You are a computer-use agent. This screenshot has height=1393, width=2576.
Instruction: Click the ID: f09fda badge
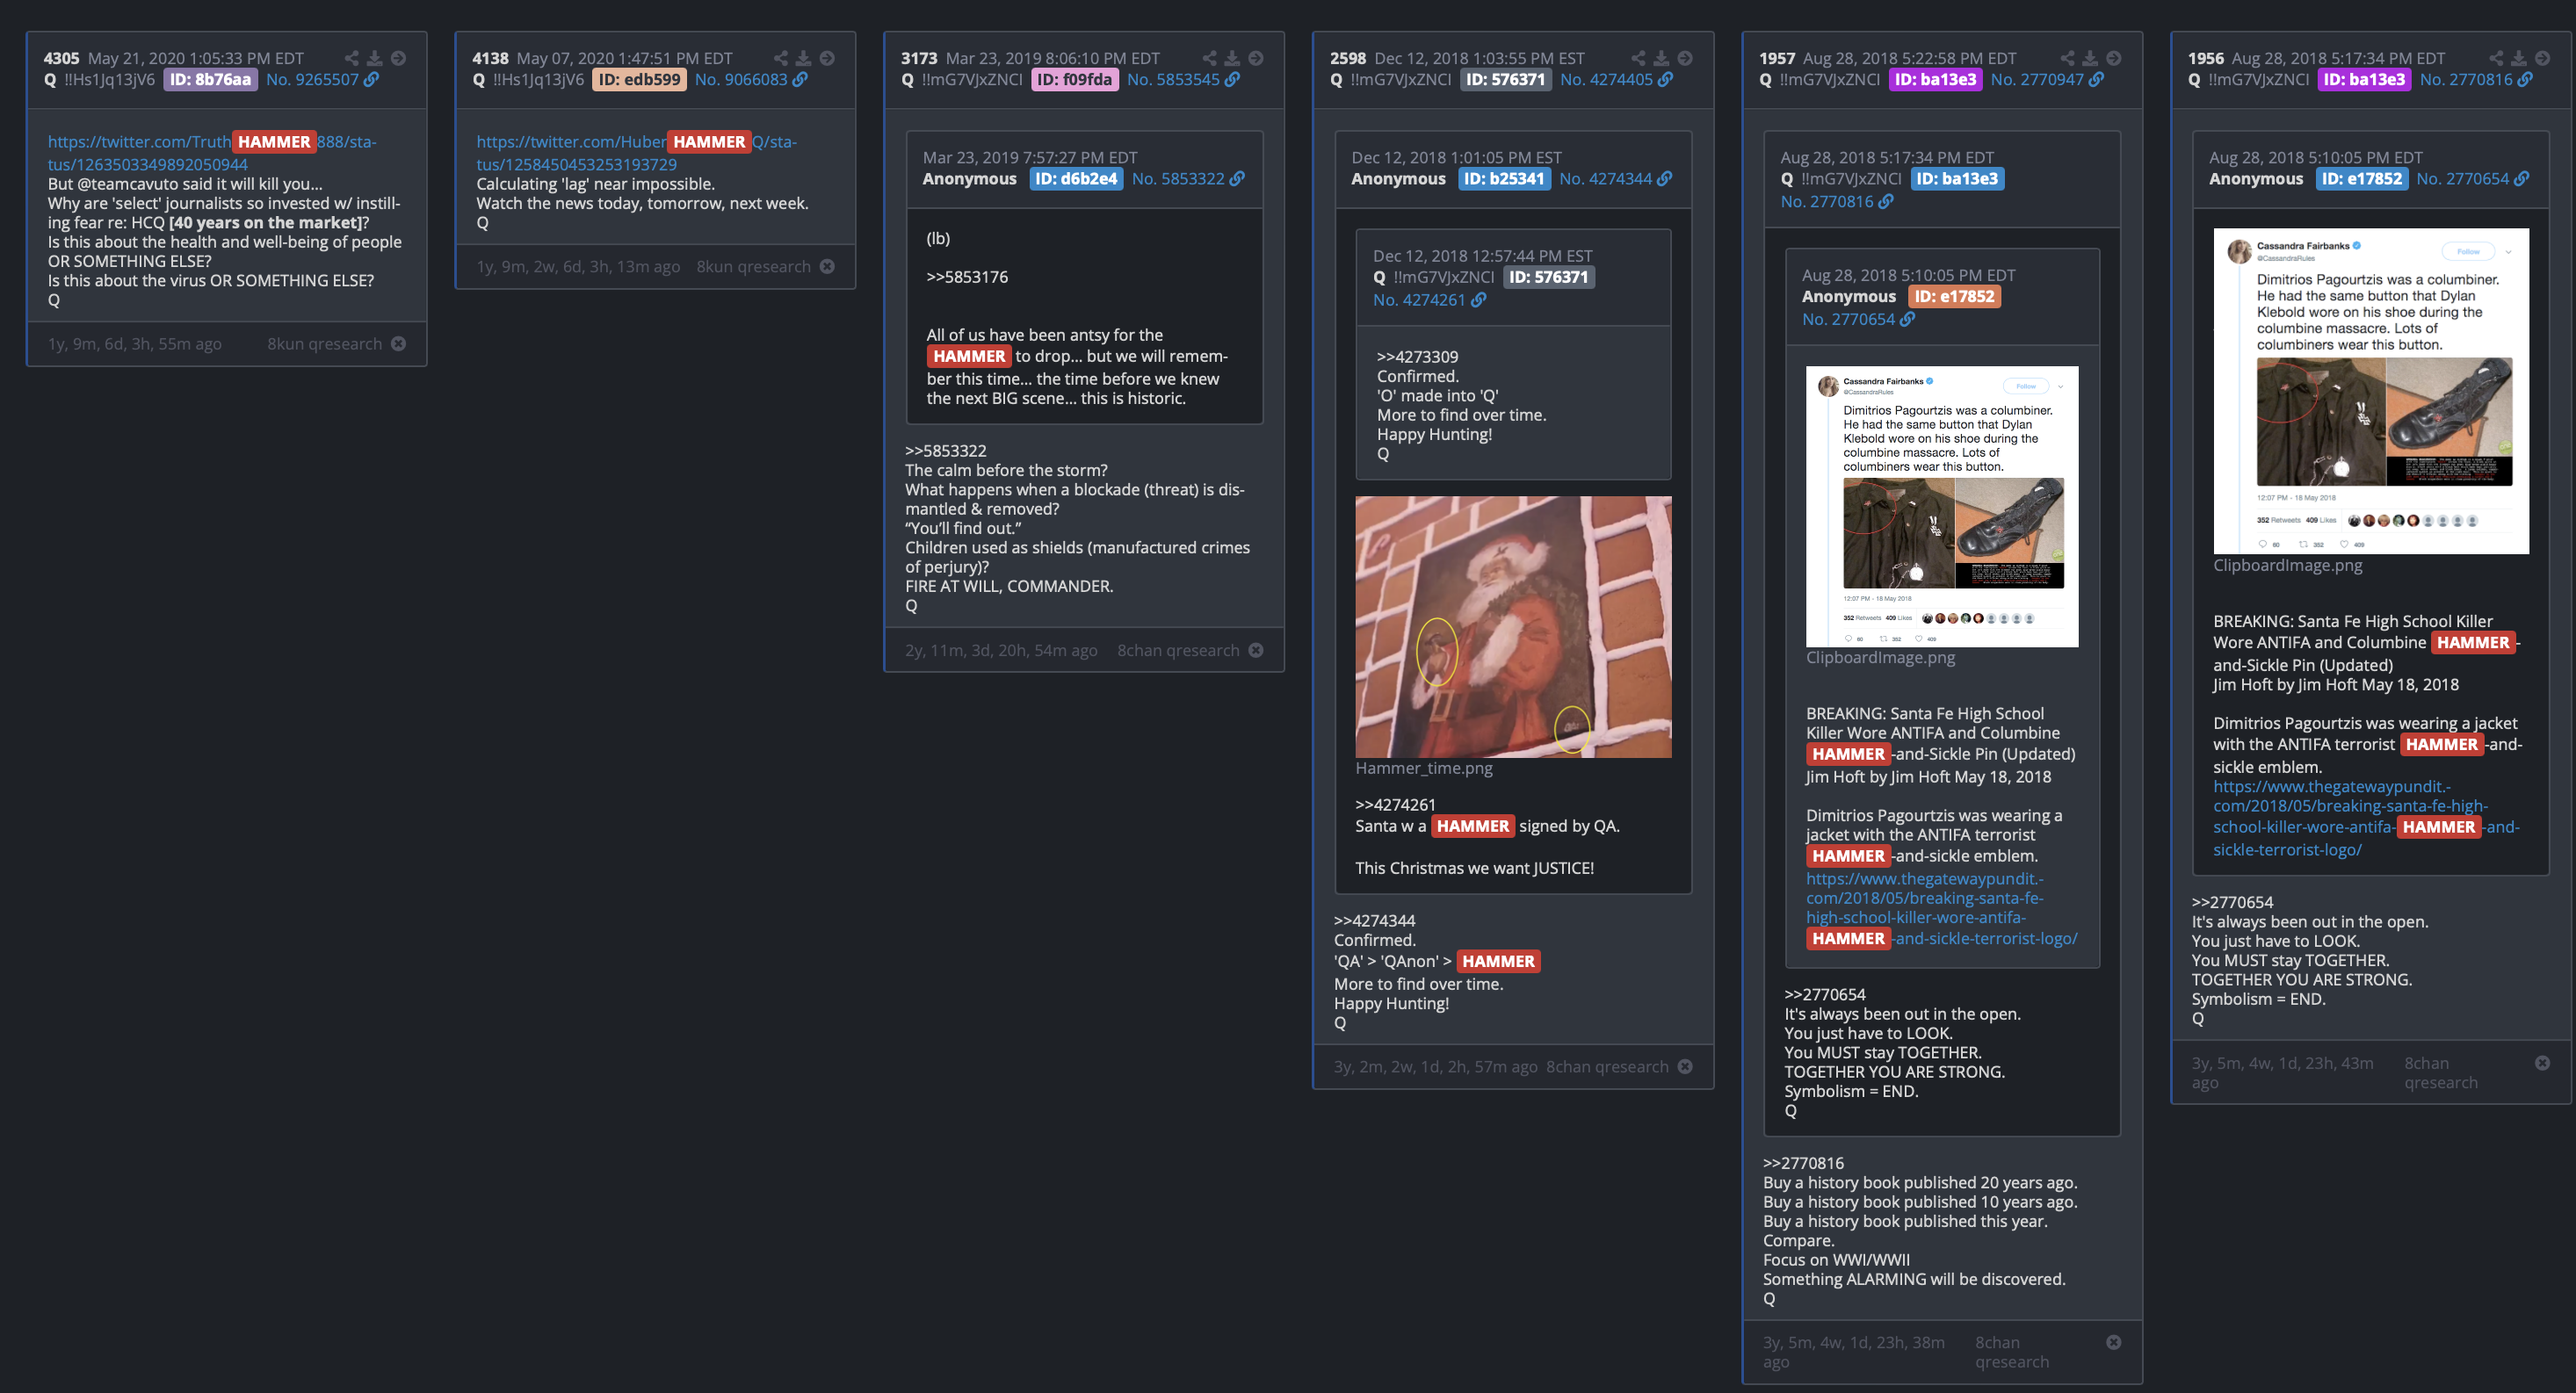[x=1074, y=79]
